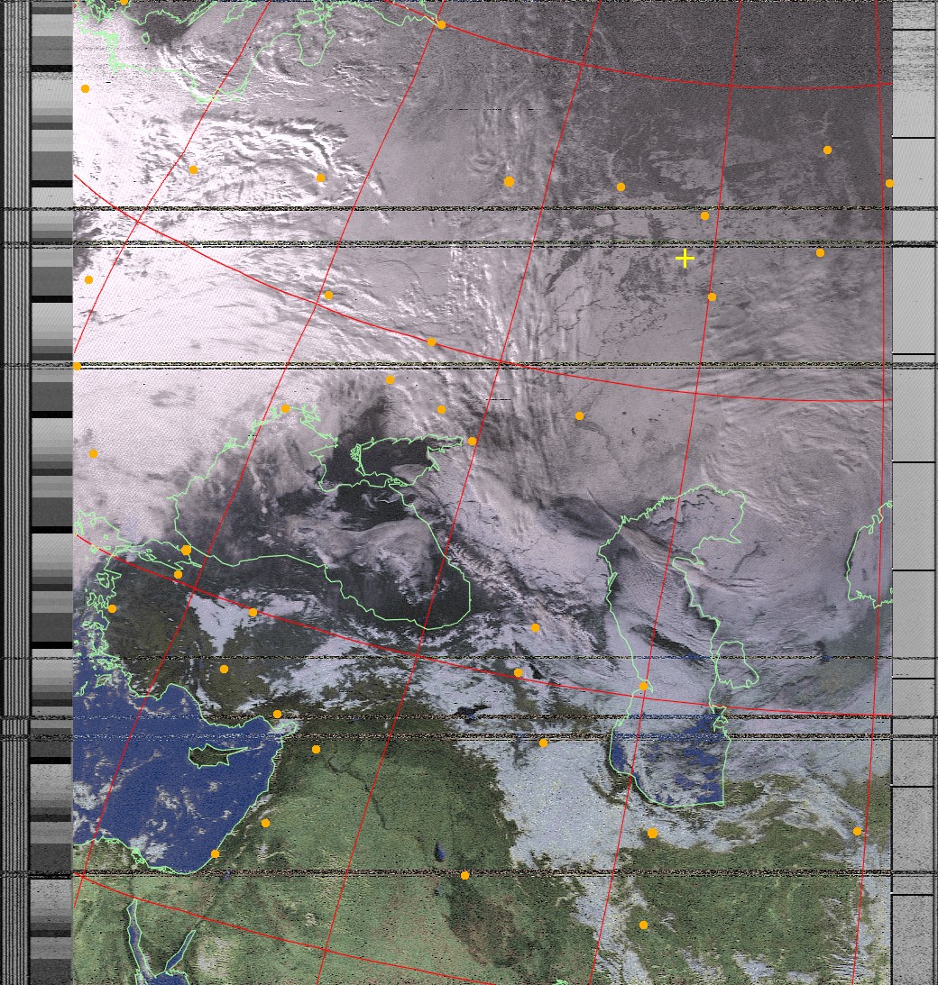
Task: Select the bottom-most orange city marker
Action: coord(643,925)
